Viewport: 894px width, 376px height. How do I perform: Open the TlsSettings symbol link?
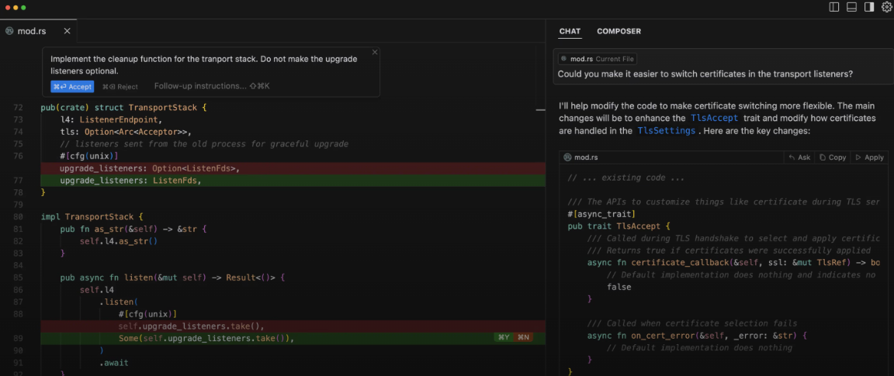[x=666, y=130]
